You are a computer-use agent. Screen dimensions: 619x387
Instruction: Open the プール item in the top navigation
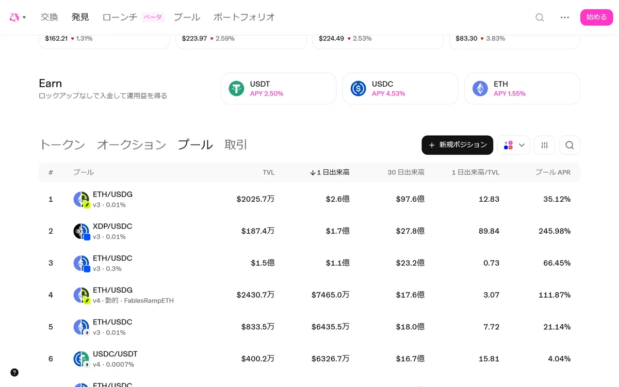[x=187, y=17]
